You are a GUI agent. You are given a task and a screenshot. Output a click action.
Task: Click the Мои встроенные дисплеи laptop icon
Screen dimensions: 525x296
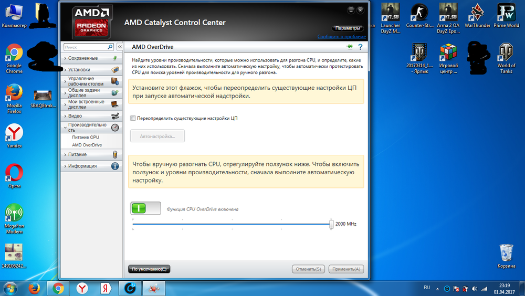[x=115, y=104]
